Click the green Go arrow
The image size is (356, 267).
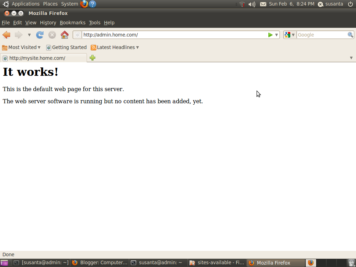(x=270, y=35)
